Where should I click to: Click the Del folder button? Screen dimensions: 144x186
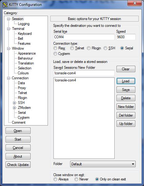pyautogui.click(x=126, y=115)
